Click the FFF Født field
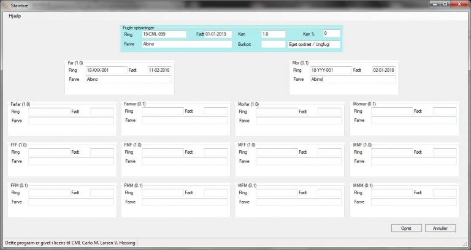The height and width of the screenshot is (250, 471). pyautogui.click(x=102, y=152)
